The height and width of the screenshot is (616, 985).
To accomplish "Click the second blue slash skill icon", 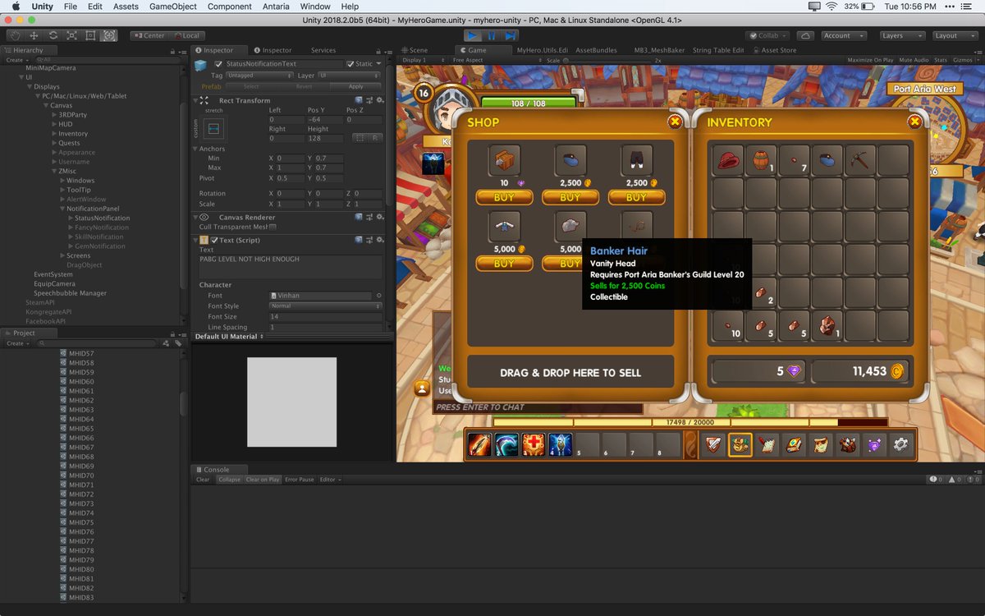I will (x=506, y=444).
